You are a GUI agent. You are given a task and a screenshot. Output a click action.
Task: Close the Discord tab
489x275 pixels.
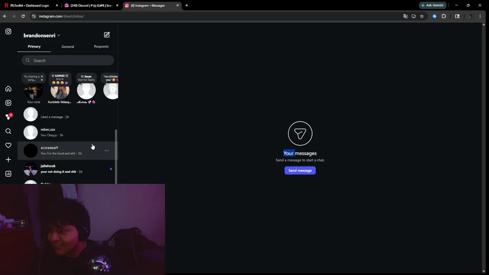click(117, 5)
